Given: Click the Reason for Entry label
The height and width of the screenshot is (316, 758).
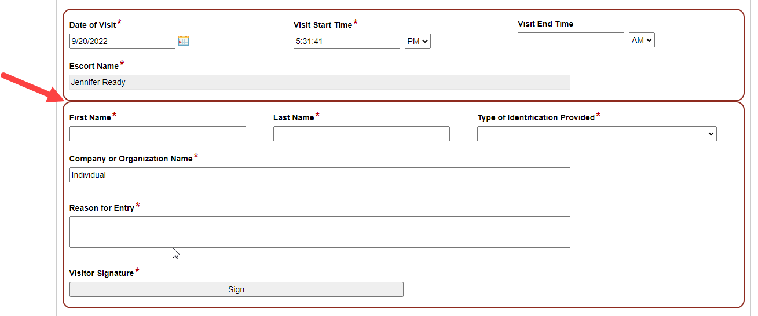Looking at the screenshot, I should [x=101, y=208].
